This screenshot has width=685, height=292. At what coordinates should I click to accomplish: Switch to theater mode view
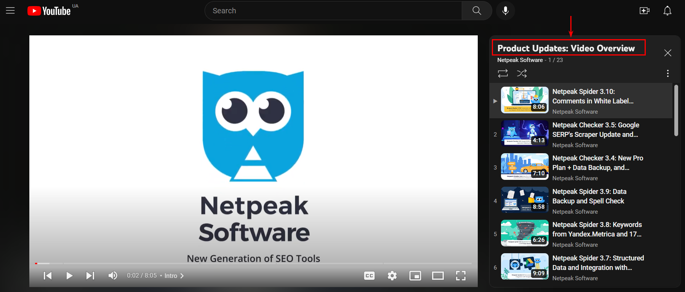tap(438, 276)
